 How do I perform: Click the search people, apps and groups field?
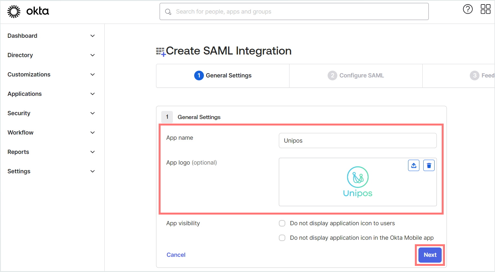[x=294, y=12]
